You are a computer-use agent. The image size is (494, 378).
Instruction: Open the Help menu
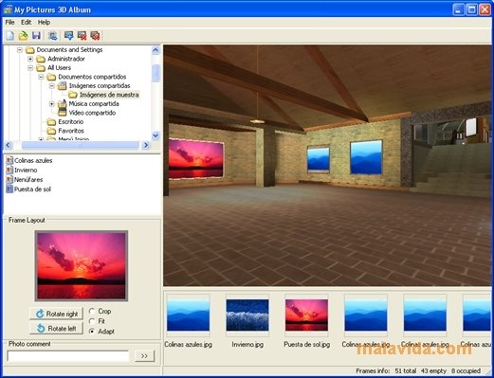pos(44,22)
